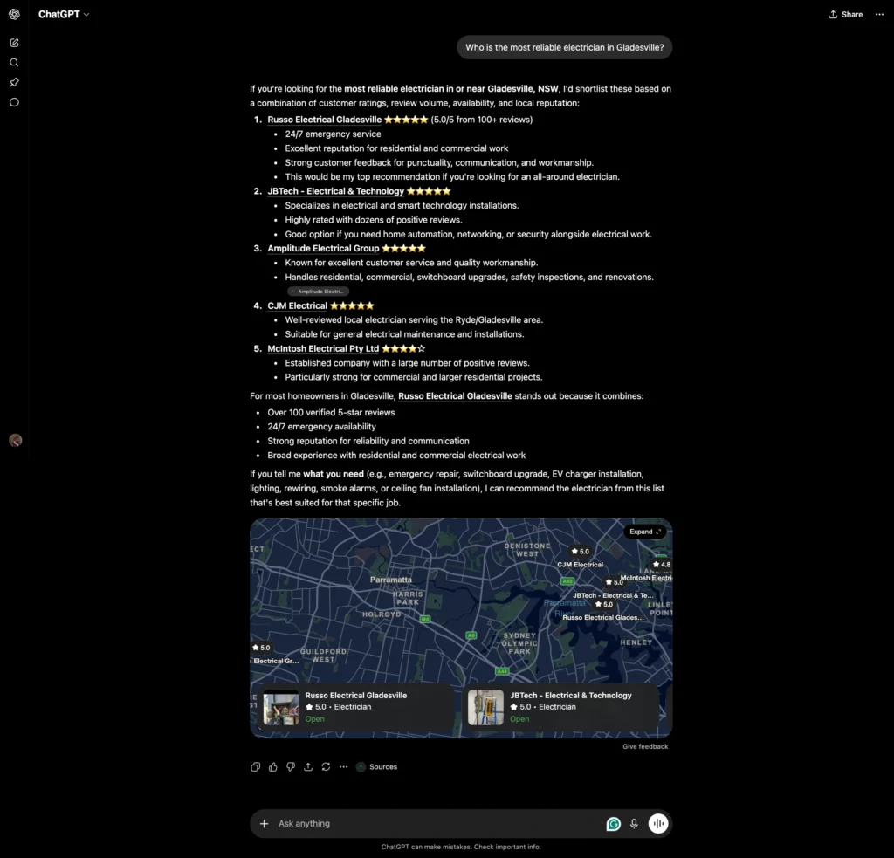Open the ChatGPT model dropdown

[x=63, y=14]
